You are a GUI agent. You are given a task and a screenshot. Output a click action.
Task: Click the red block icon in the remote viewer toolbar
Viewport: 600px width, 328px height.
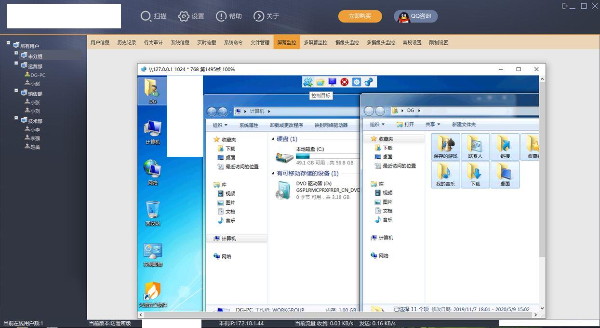344,82
